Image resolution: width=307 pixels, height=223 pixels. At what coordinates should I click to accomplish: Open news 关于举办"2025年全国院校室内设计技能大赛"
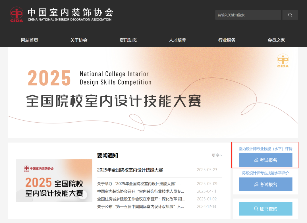tap(139, 184)
